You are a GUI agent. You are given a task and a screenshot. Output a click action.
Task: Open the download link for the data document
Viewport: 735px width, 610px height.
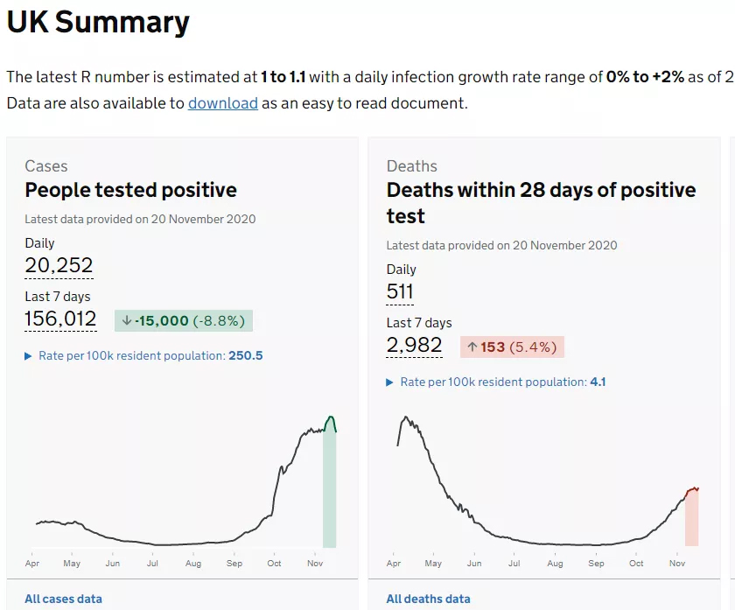click(x=222, y=103)
